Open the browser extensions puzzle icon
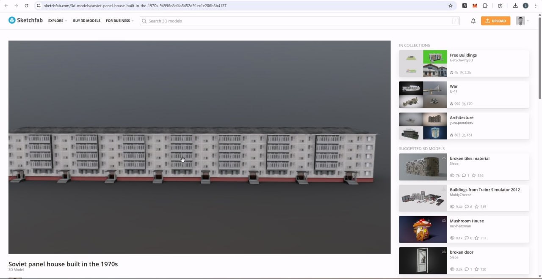Image resolution: width=542 pixels, height=279 pixels. tap(485, 6)
